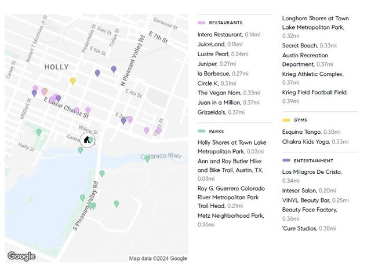Click the HOLLY neighborhood label on the map
This screenshot has width=371, height=278.
pos(57,67)
